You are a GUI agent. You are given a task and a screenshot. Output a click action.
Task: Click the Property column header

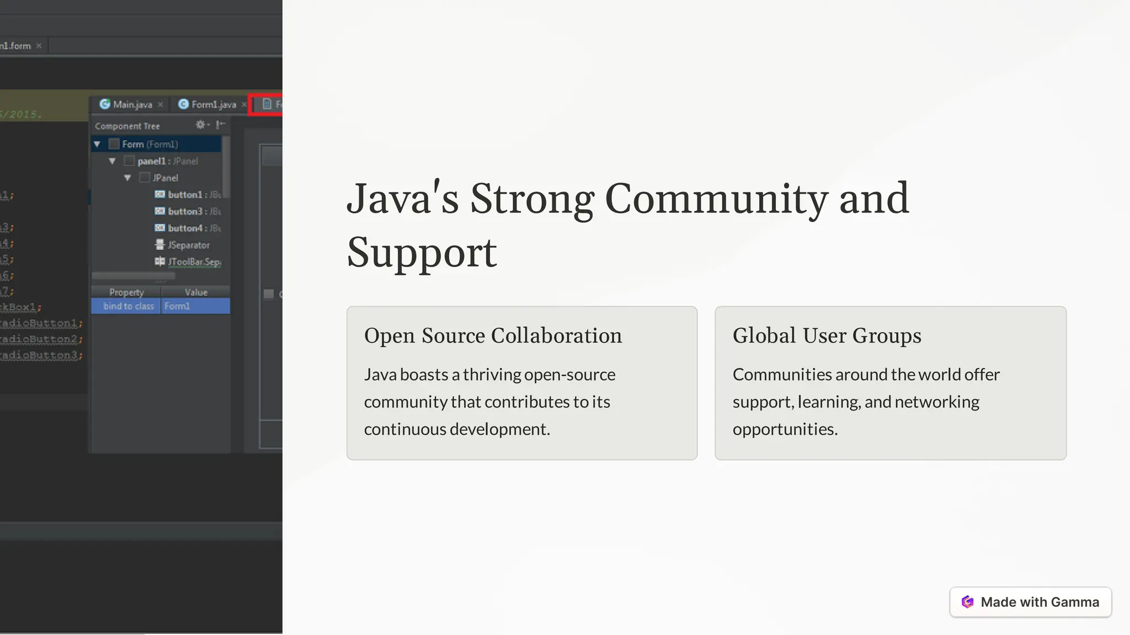(x=126, y=292)
